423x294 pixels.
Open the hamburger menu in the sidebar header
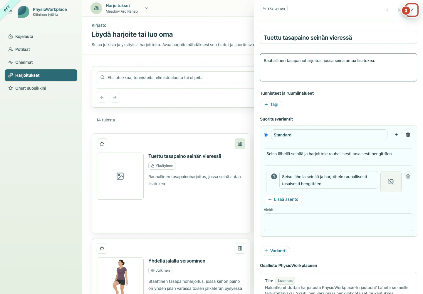pos(10,12)
